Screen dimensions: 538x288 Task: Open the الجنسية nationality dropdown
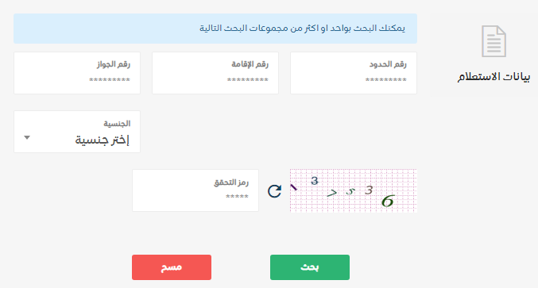77,132
